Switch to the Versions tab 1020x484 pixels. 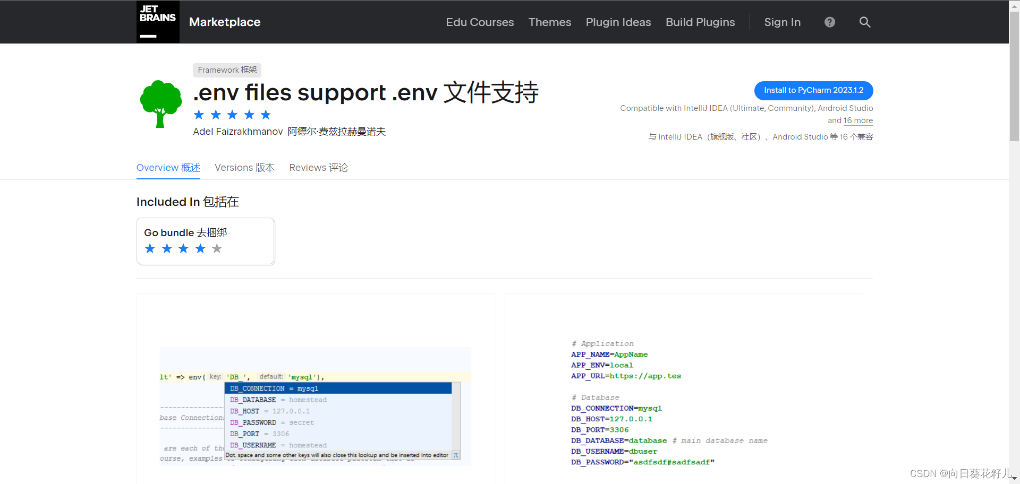coord(244,168)
